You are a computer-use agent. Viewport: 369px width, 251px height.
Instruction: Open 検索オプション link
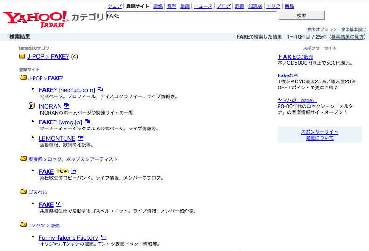point(322,30)
